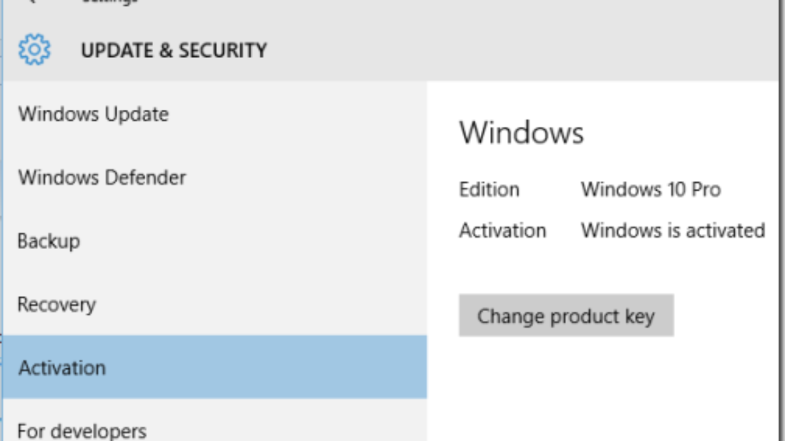The width and height of the screenshot is (785, 441).
Task: Click the cut-off Settings window title
Action: tap(109, 2)
